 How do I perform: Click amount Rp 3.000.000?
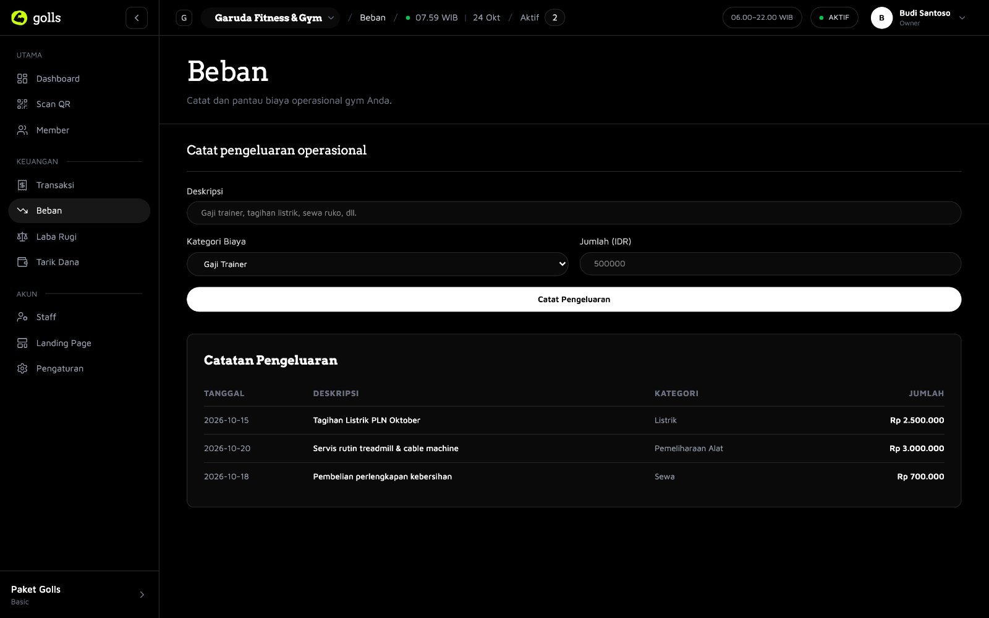tap(917, 449)
